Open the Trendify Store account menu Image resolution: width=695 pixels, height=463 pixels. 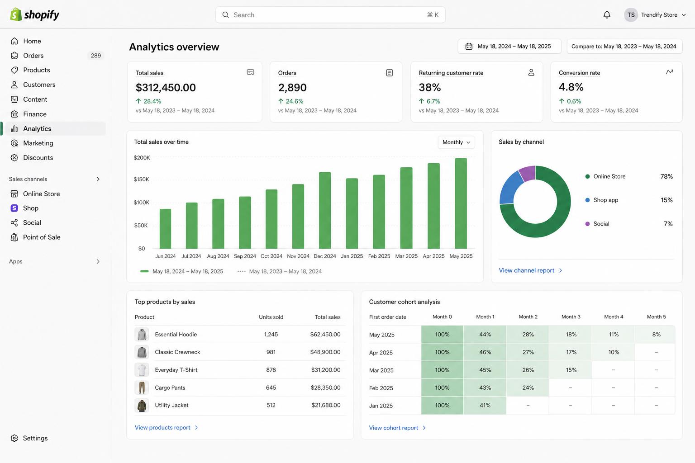[655, 15]
